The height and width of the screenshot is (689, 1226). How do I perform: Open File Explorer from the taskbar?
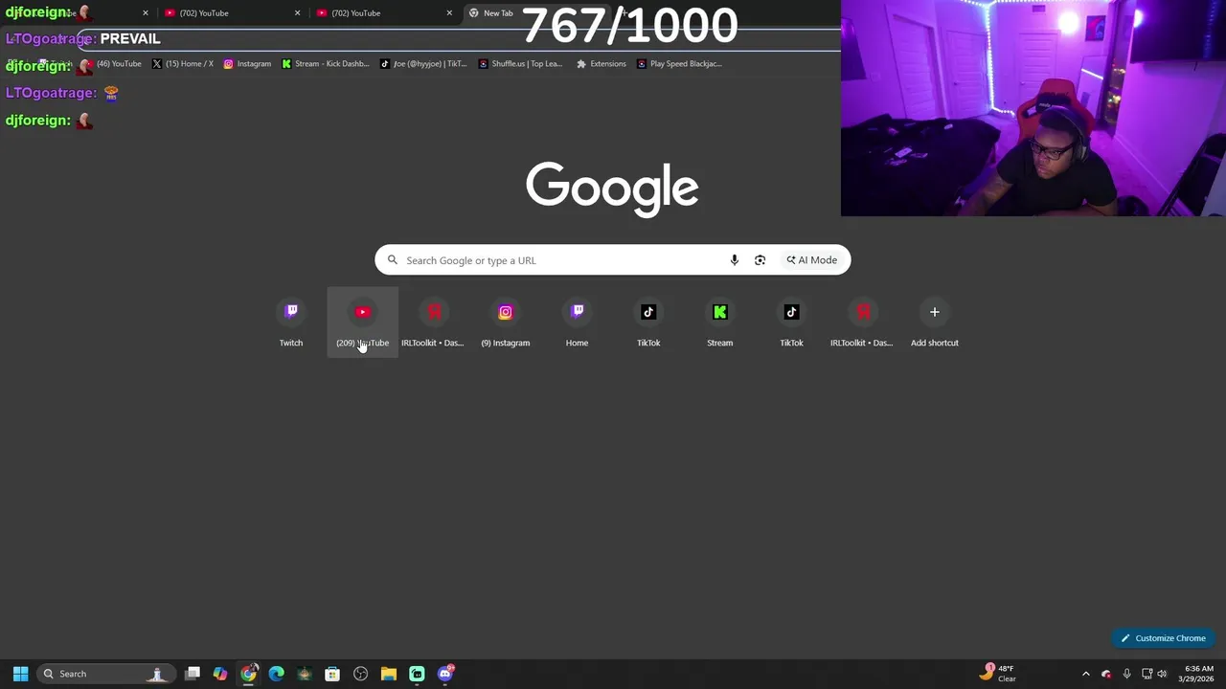coord(388,674)
